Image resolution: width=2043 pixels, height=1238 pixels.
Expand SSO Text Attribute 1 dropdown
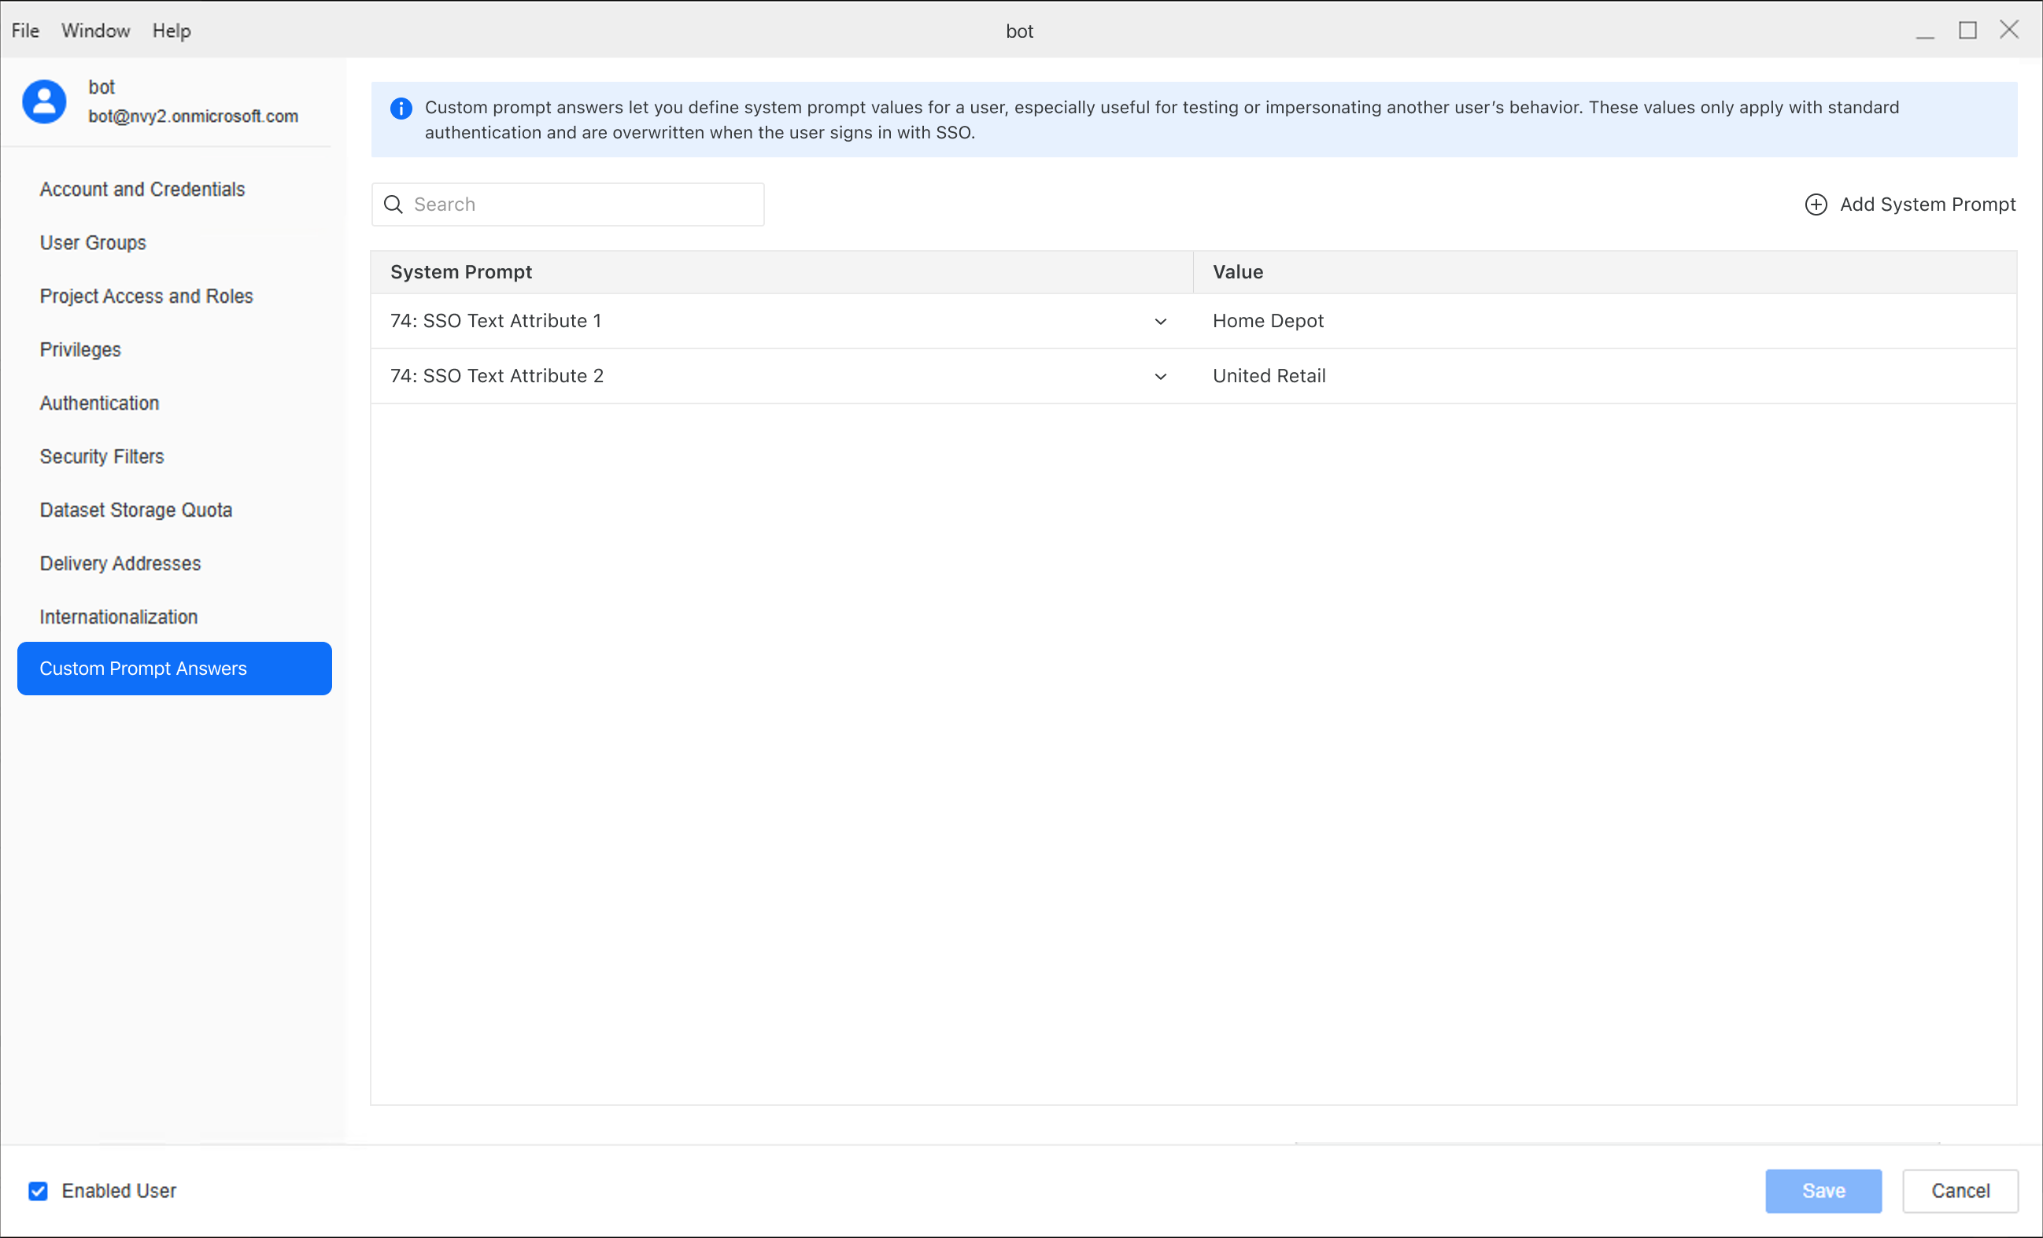[1160, 322]
